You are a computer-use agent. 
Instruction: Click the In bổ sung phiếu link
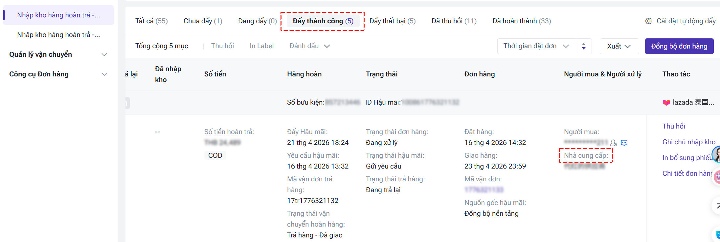[688, 158]
